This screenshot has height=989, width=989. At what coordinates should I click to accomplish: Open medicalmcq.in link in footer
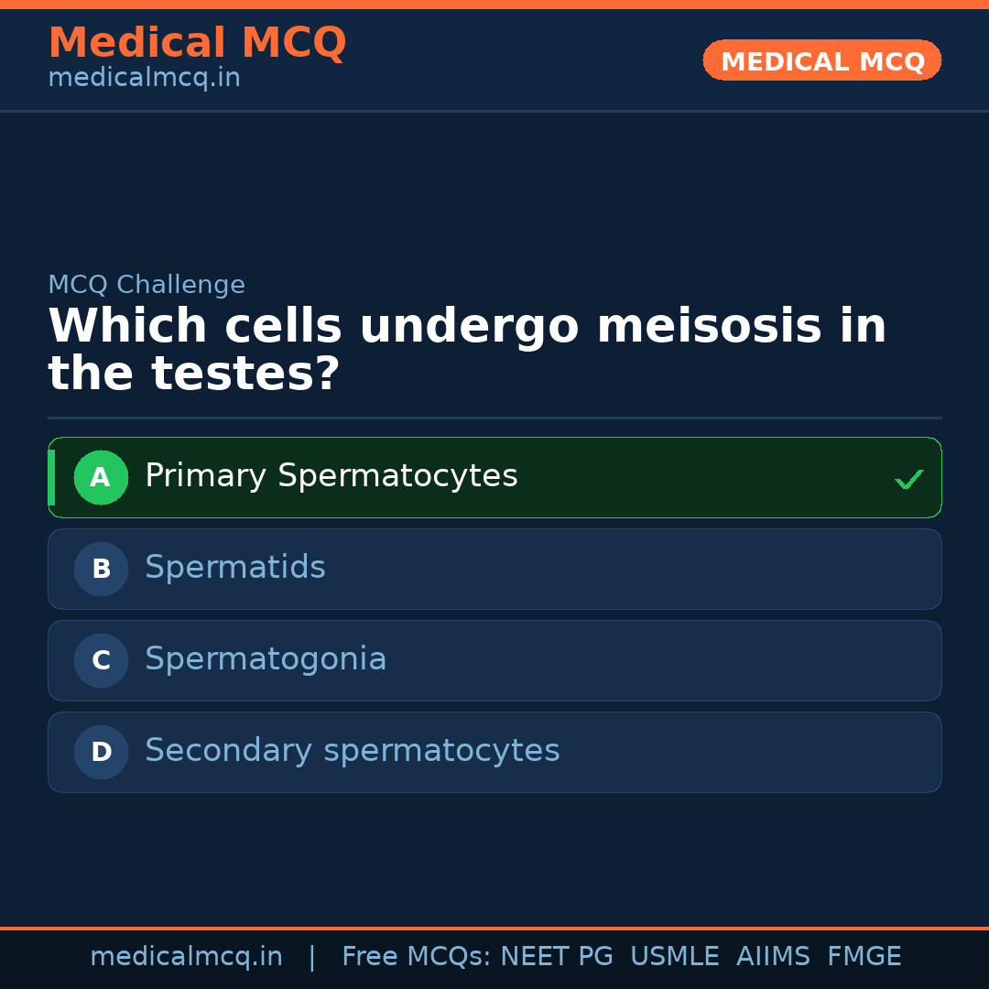tap(186, 957)
